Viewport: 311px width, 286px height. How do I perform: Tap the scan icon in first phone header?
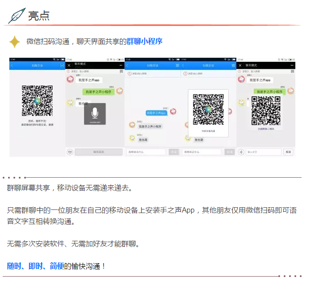[62, 65]
